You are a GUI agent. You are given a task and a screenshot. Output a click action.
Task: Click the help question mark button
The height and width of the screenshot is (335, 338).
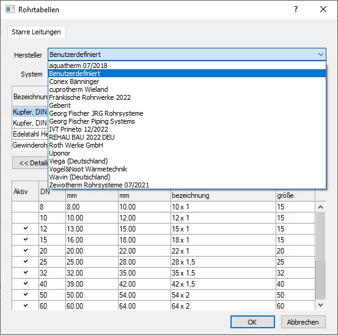pyautogui.click(x=296, y=9)
